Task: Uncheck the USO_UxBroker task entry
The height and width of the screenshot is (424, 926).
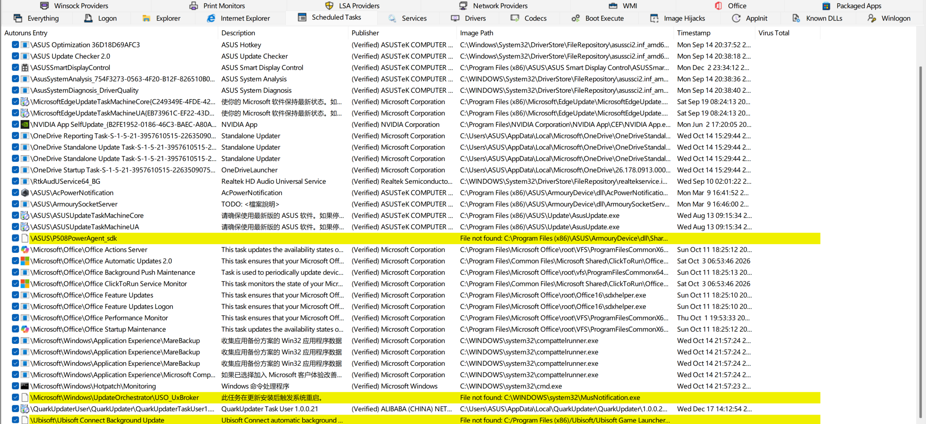Action: coord(15,398)
